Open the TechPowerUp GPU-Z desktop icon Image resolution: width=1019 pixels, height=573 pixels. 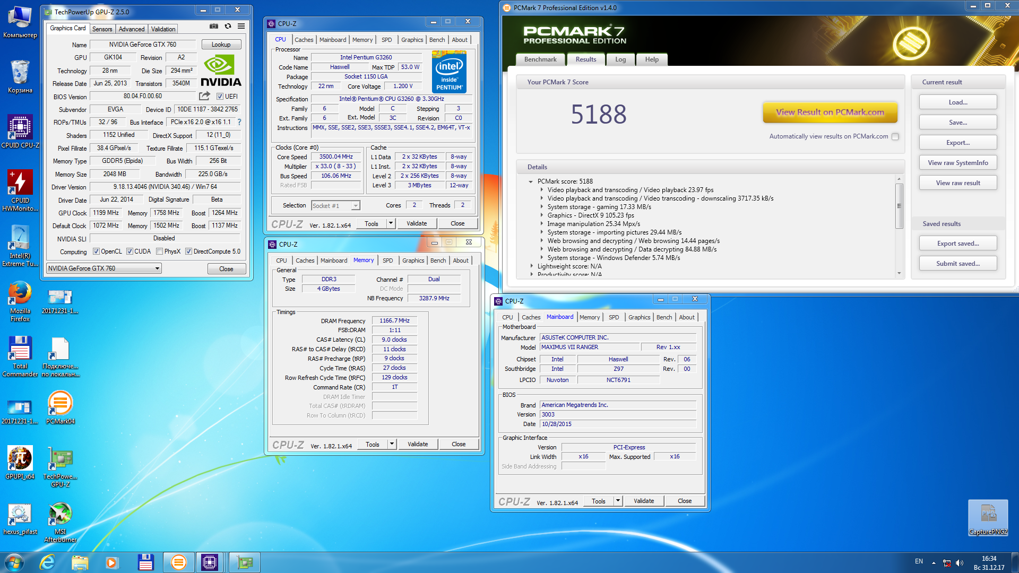click(x=60, y=466)
